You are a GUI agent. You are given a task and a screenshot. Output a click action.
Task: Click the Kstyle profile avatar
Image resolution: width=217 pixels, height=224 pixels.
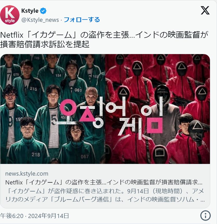point(10,15)
